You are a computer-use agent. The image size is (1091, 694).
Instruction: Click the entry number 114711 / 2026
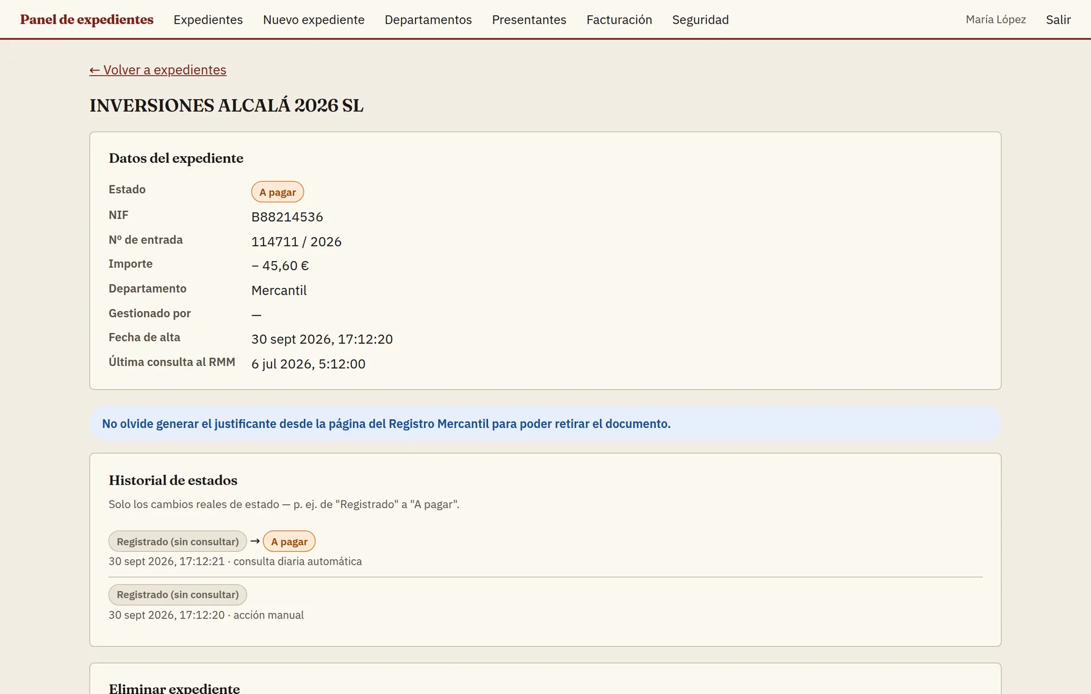click(297, 241)
